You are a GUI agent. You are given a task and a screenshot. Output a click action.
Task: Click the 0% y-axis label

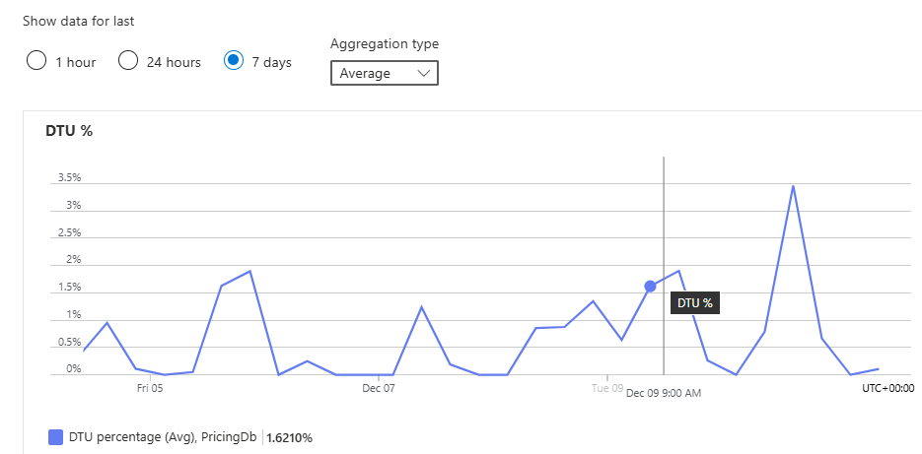click(x=74, y=369)
